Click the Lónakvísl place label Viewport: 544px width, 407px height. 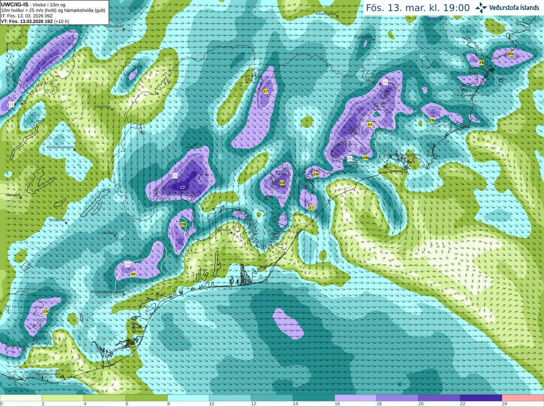[57, 220]
